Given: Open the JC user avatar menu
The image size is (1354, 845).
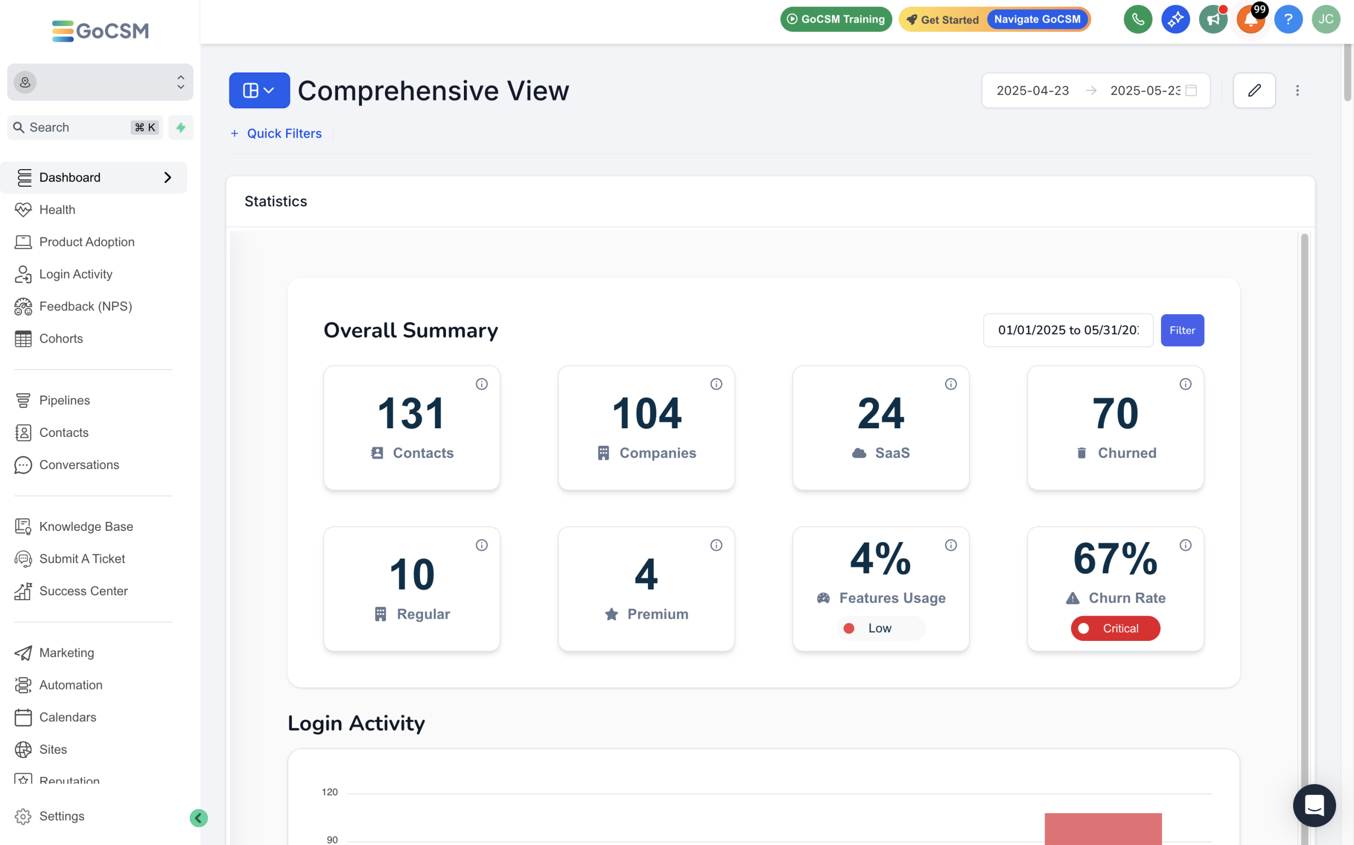Looking at the screenshot, I should [1325, 20].
